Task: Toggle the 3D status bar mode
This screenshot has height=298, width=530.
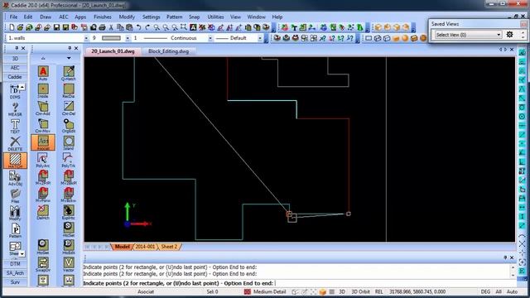Action: click(342, 291)
